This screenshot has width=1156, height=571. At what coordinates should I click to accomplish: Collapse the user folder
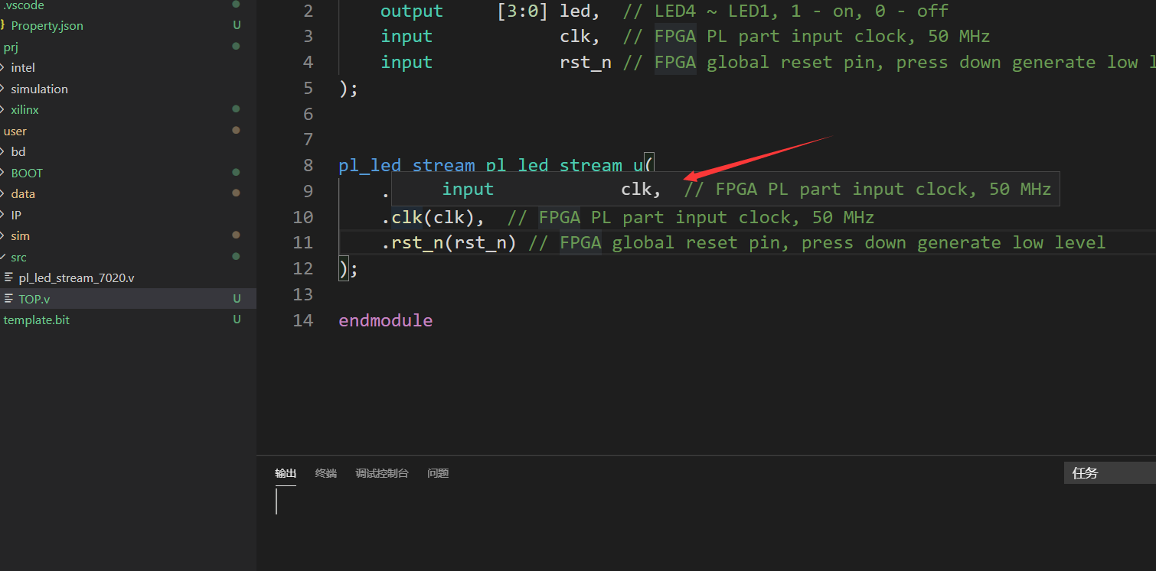point(15,131)
